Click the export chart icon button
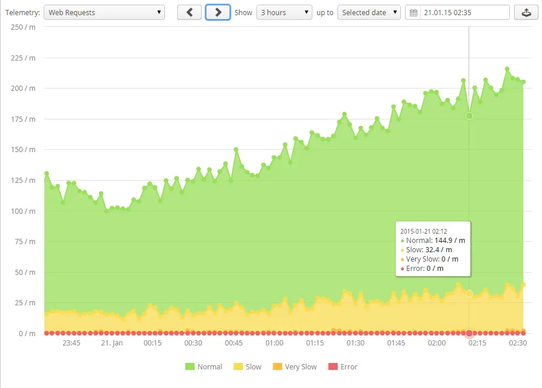This screenshot has height=388, width=542. (x=526, y=12)
